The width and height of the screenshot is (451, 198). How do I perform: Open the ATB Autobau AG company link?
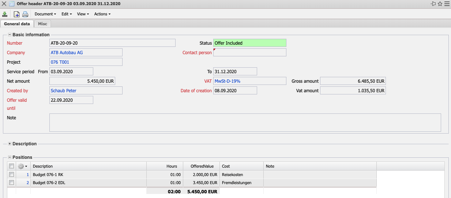coord(67,53)
